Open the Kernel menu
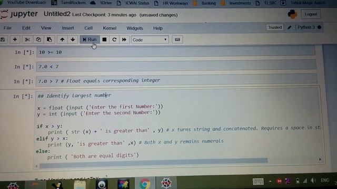337x189 pixels. (110, 28)
